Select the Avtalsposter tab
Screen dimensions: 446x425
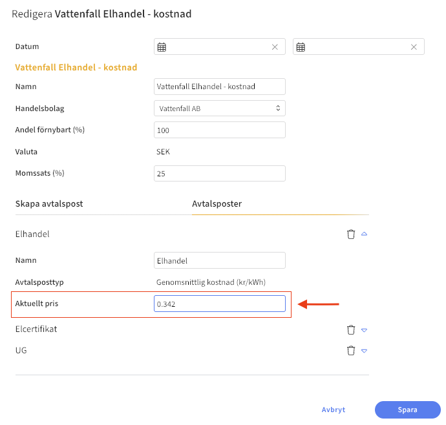click(217, 204)
